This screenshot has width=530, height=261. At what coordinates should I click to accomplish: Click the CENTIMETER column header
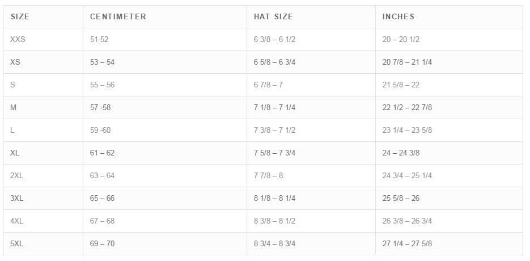(x=118, y=17)
